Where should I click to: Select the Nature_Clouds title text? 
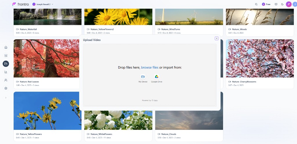coord(169,134)
